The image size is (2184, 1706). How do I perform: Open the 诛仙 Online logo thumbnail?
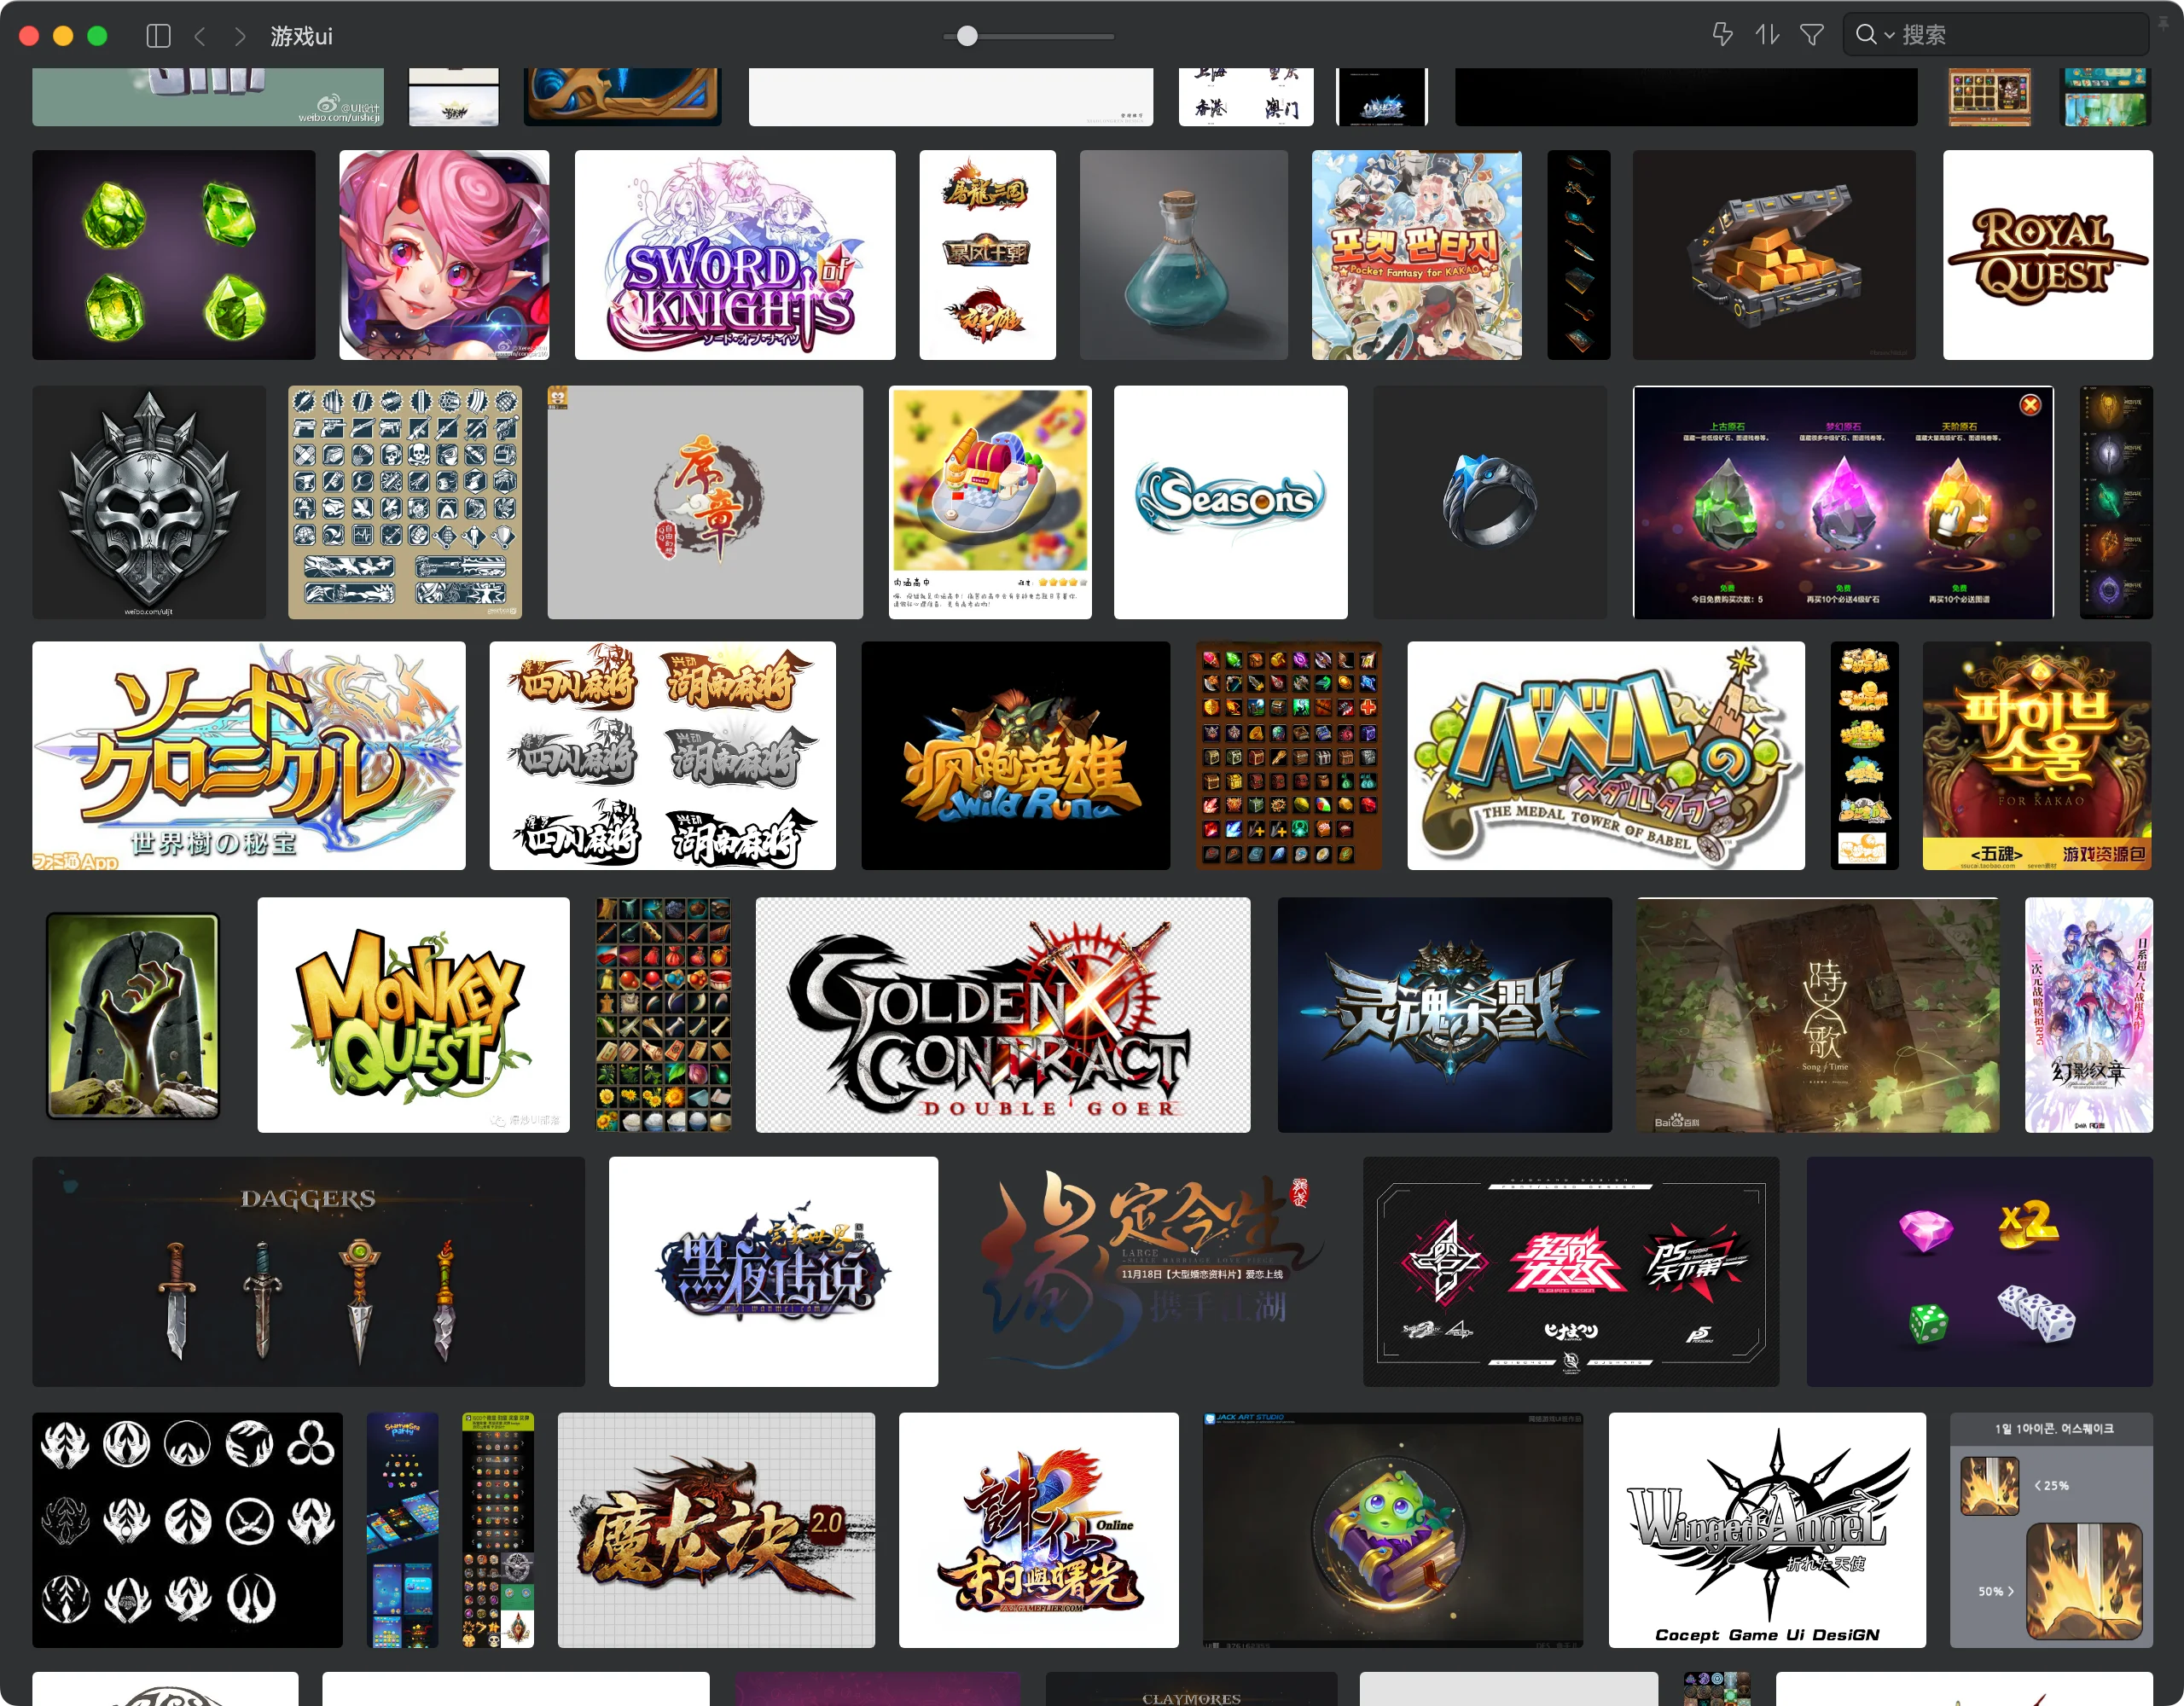click(x=1039, y=1530)
